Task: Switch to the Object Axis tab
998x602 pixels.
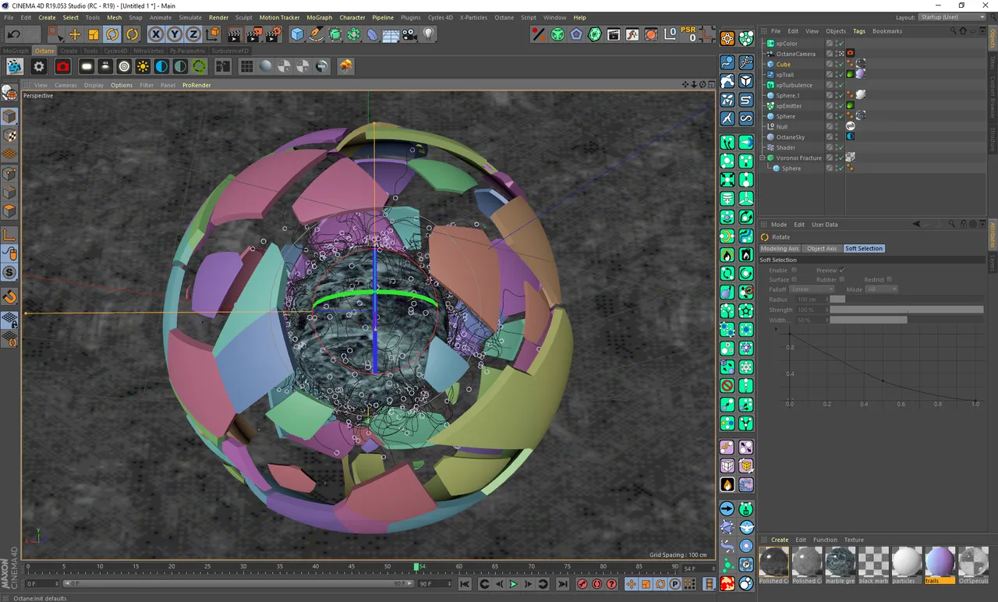Action: 821,249
